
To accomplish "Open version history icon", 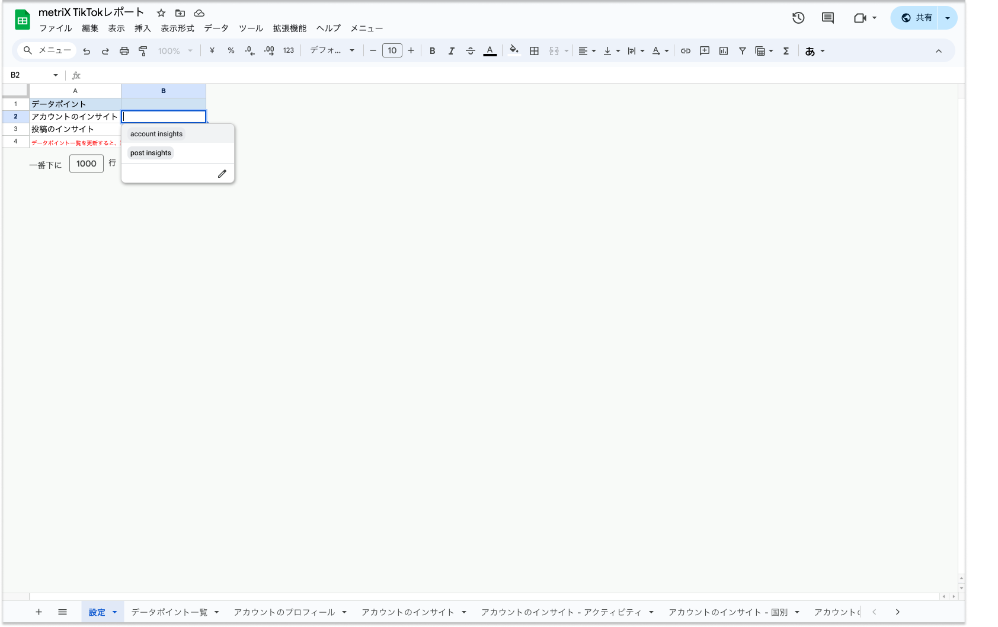I will pos(798,18).
